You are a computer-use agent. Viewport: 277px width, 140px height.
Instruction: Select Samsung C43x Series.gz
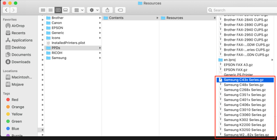tap(245, 80)
